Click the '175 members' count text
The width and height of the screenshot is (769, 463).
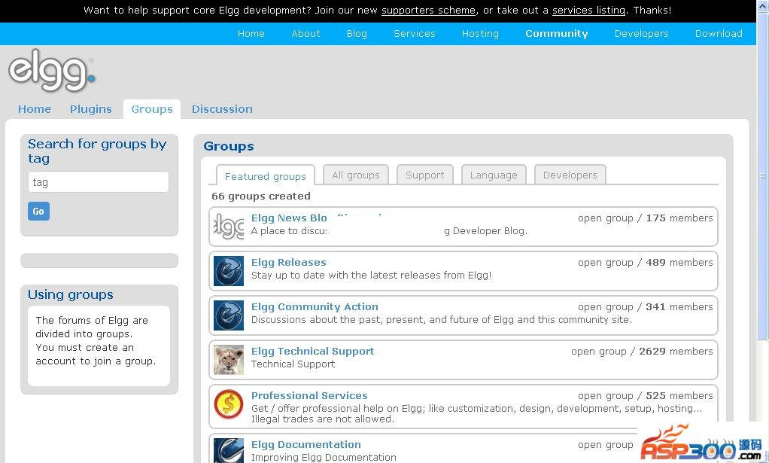point(679,218)
